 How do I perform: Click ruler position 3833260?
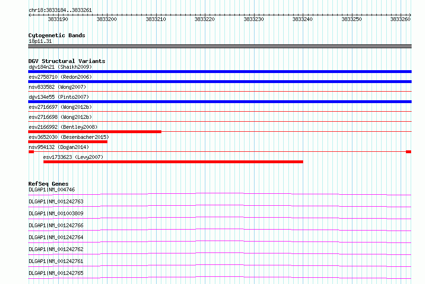(x=400, y=19)
